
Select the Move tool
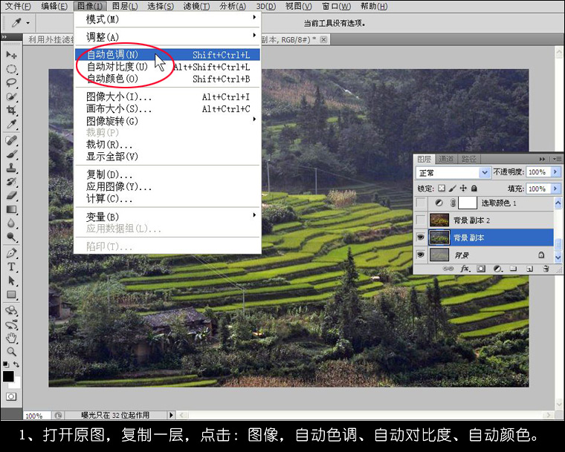(11, 55)
